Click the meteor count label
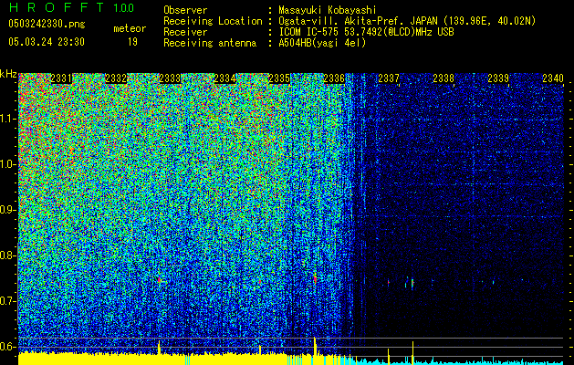Image resolution: width=574 pixels, height=365 pixels. coord(130,28)
